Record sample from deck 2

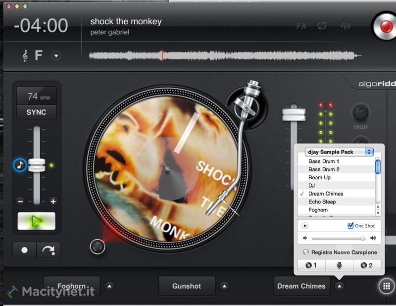367,265
